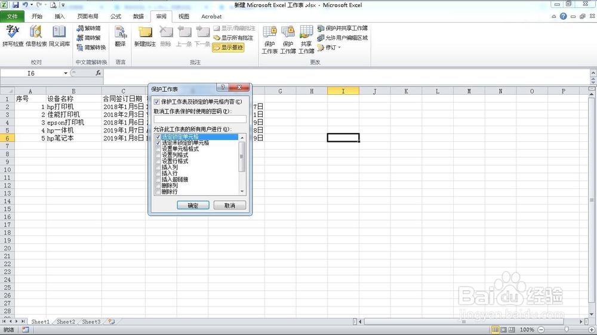Select Sheet2 worksheet tab
This screenshot has width=597, height=335.
pyautogui.click(x=66, y=322)
